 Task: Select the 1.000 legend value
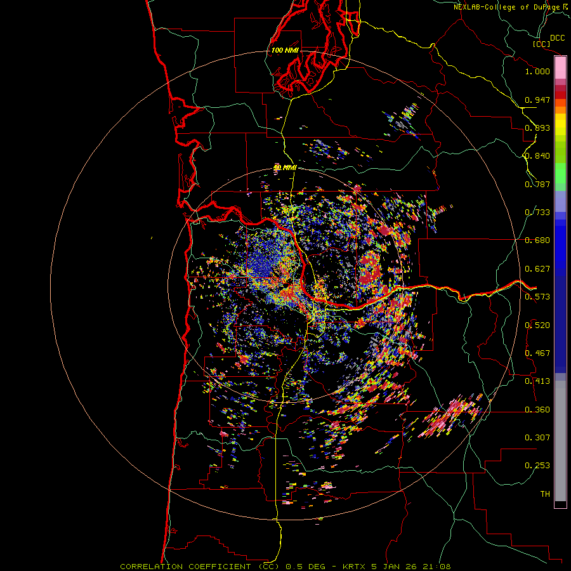pos(537,71)
